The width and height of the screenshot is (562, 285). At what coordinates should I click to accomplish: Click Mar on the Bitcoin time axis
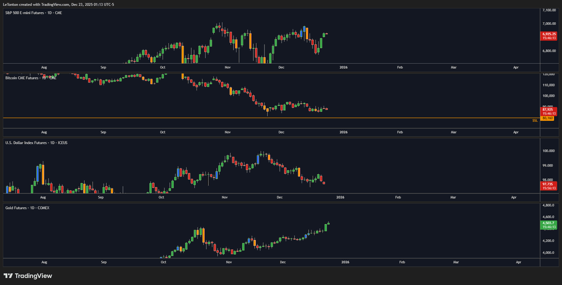[x=454, y=132]
